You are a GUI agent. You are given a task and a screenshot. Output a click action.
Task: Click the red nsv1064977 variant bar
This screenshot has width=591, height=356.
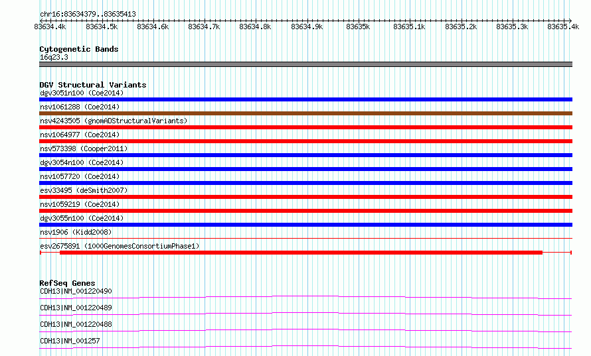(x=305, y=141)
